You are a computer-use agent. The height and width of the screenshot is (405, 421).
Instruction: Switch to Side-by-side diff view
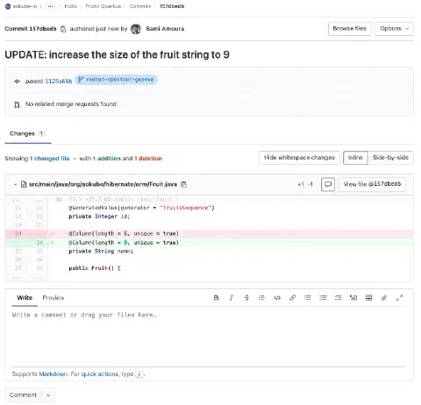[x=390, y=158]
